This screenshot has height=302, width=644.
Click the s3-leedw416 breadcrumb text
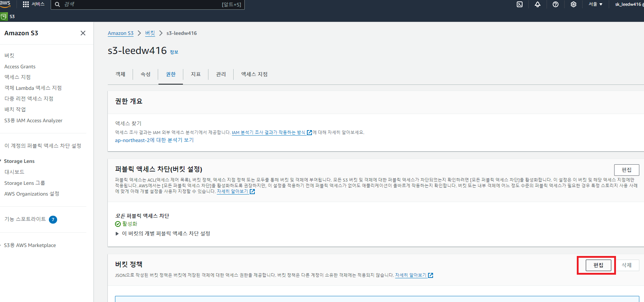click(181, 33)
